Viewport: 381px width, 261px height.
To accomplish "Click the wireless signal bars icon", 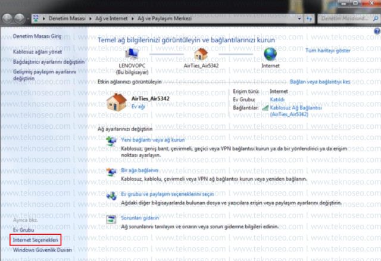I will [265, 107].
